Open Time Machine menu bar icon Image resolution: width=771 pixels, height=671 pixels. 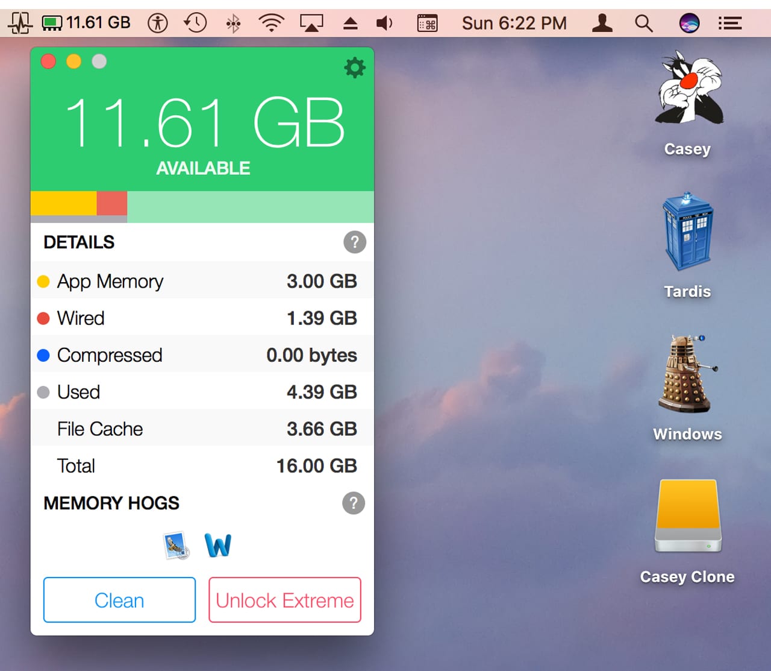click(195, 24)
